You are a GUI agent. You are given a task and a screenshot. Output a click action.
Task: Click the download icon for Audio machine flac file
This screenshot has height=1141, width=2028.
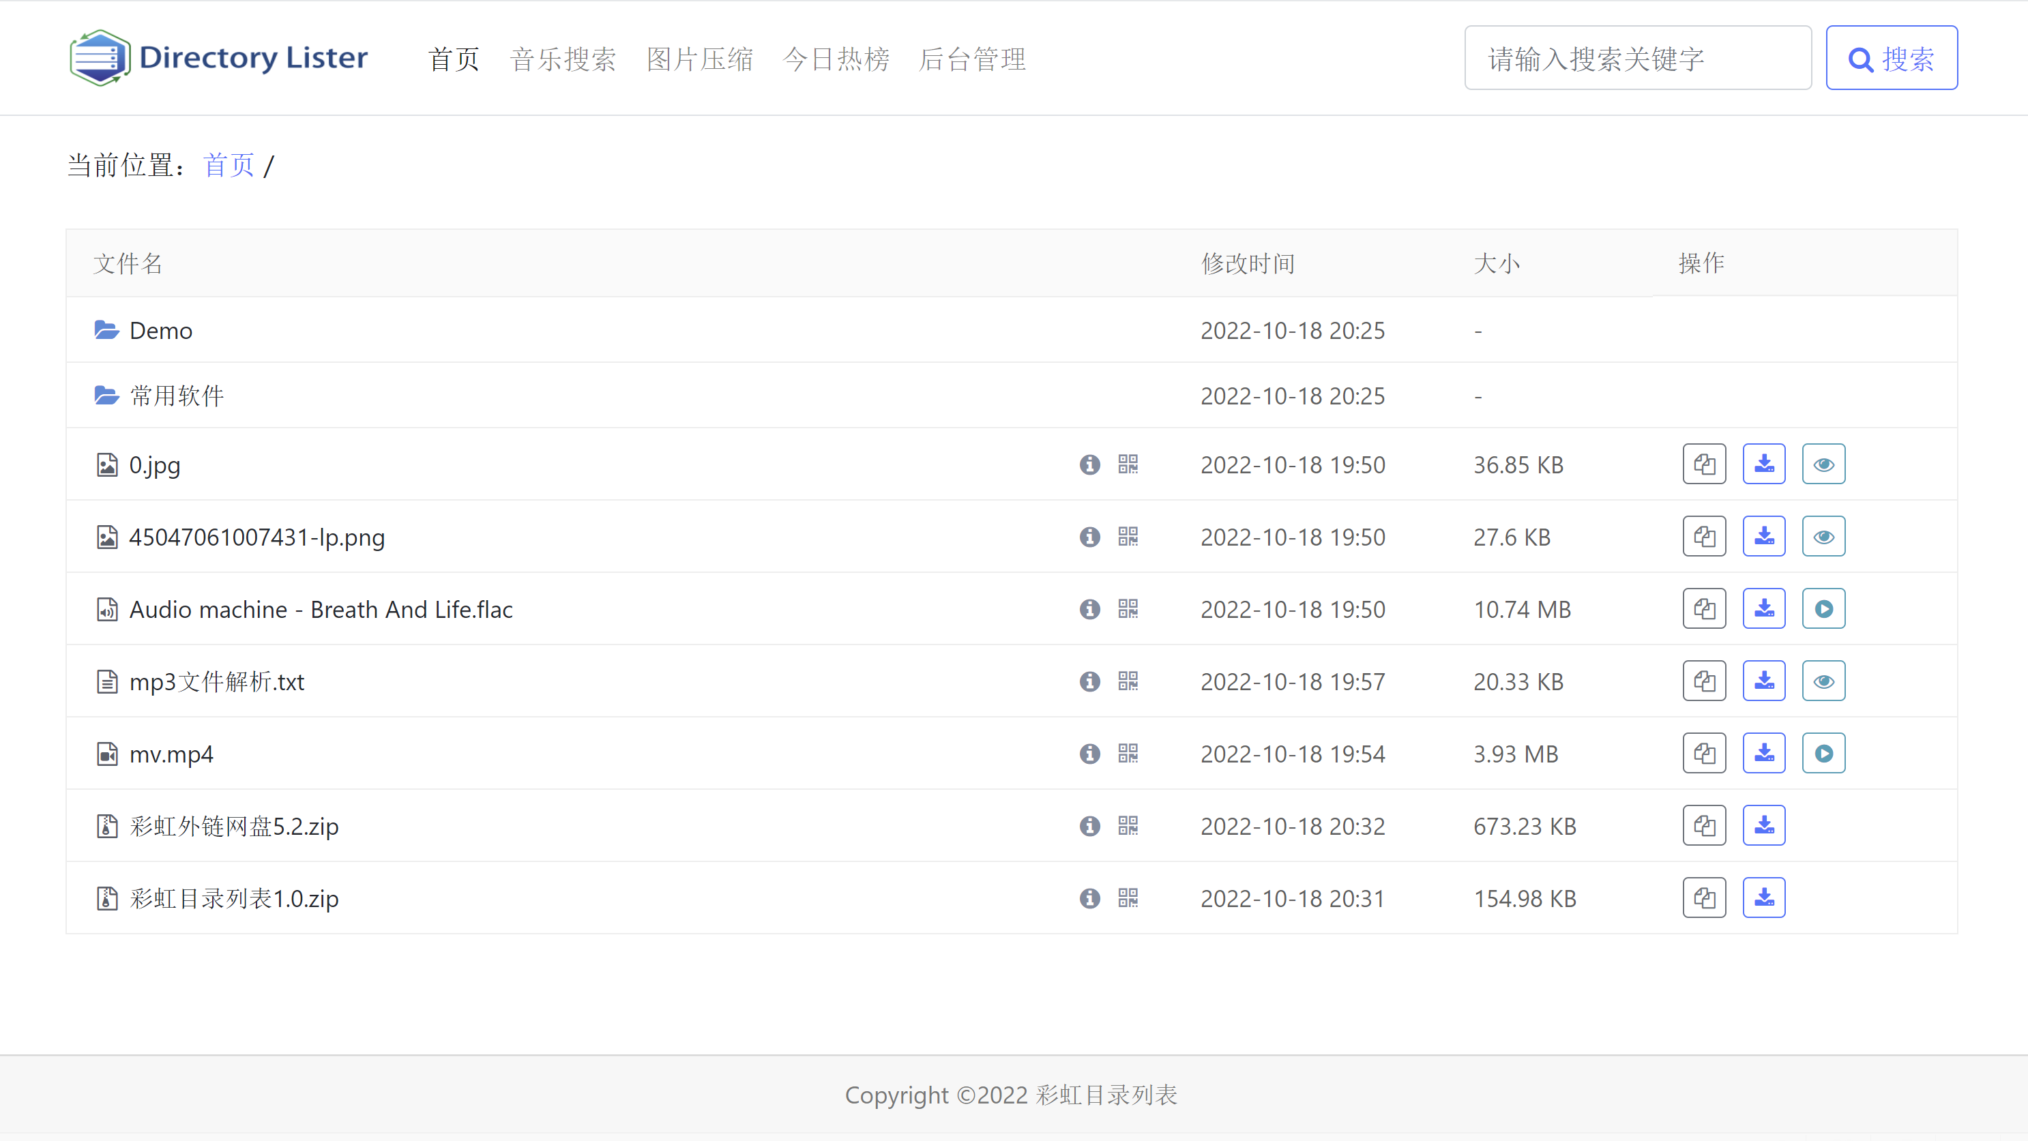click(x=1763, y=609)
